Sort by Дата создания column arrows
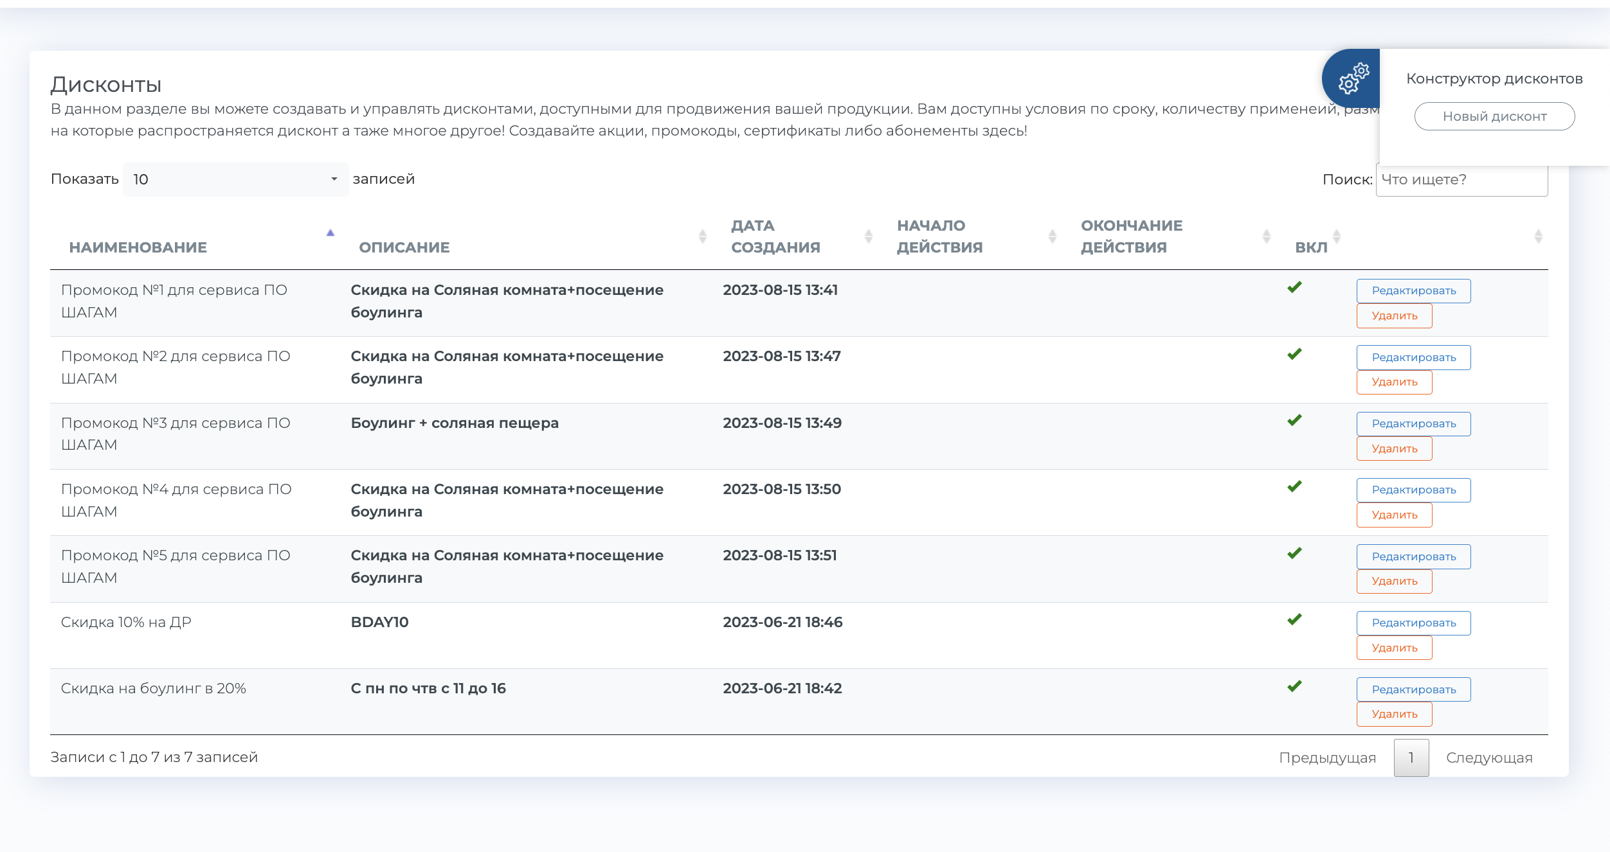Viewport: 1610px width, 852px height. pyautogui.click(x=868, y=236)
